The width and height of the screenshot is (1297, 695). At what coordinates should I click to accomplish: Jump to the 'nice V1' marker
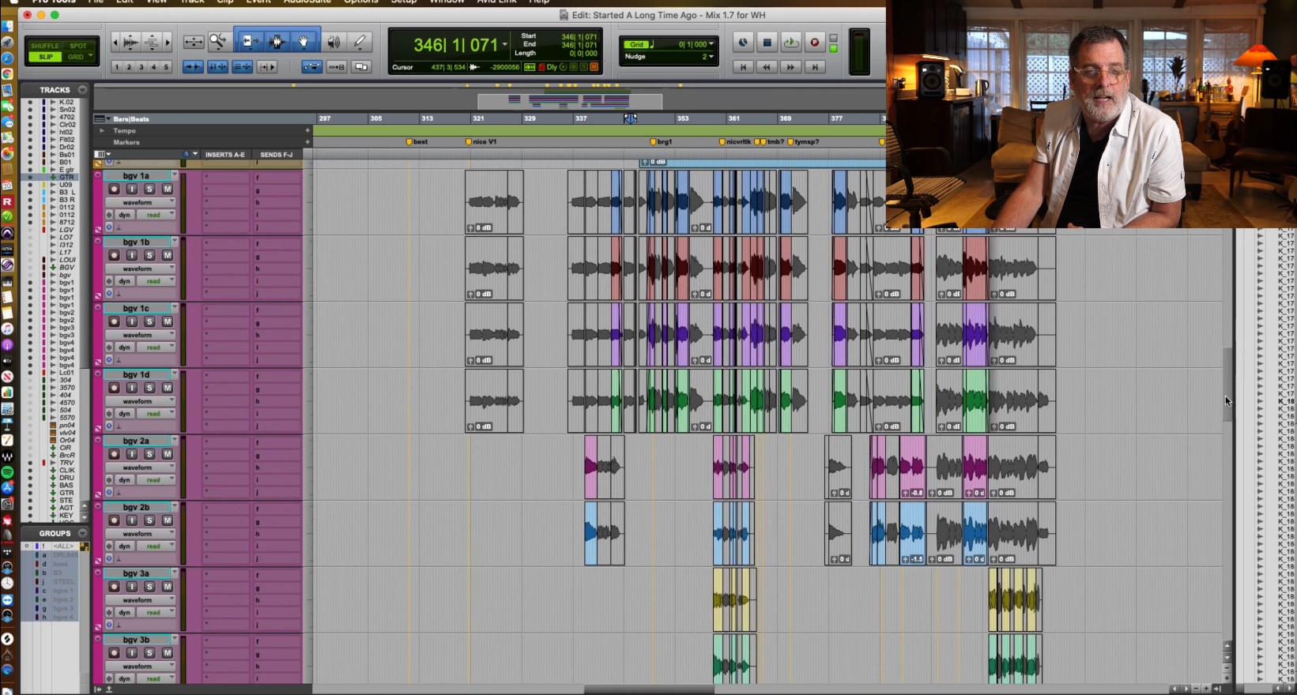tap(481, 142)
